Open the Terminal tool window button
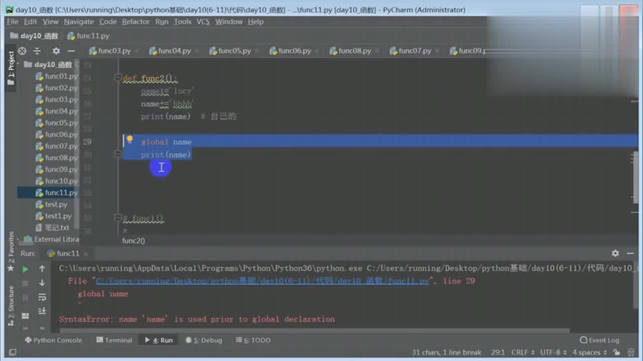Screen dimensions: 643x361 click(x=114, y=340)
